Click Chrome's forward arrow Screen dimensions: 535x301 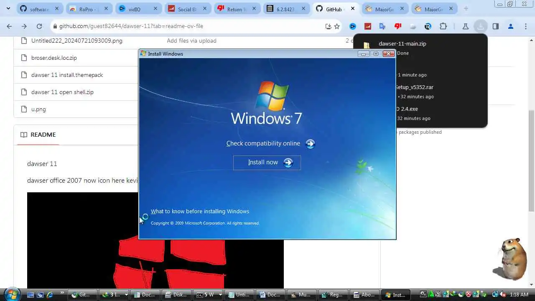point(24,26)
